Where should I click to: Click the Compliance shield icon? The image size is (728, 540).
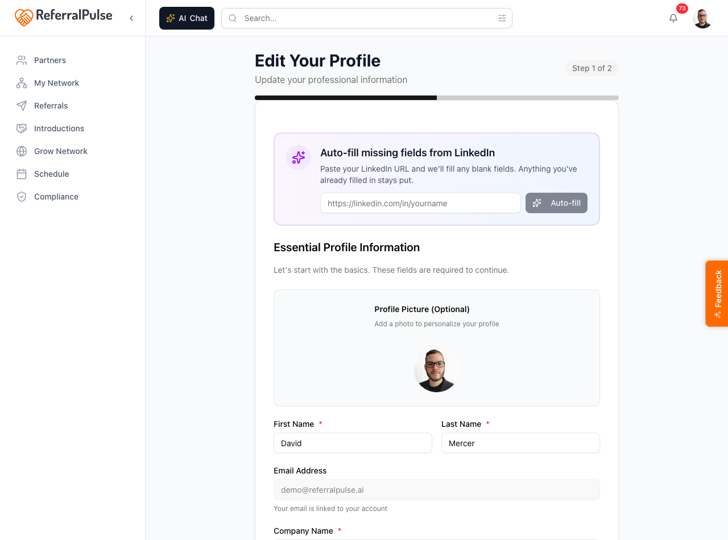22,197
